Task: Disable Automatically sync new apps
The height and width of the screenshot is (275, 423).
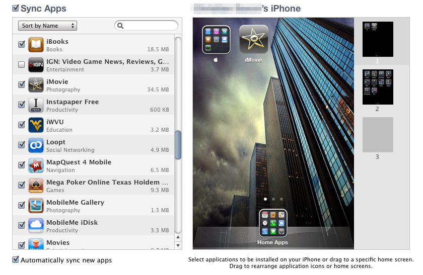Action: coord(16,259)
